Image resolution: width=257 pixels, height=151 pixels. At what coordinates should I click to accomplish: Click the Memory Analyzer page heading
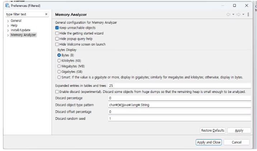[x=71, y=15]
